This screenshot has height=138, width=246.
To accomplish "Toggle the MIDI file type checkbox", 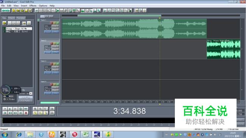I will 5,96.
